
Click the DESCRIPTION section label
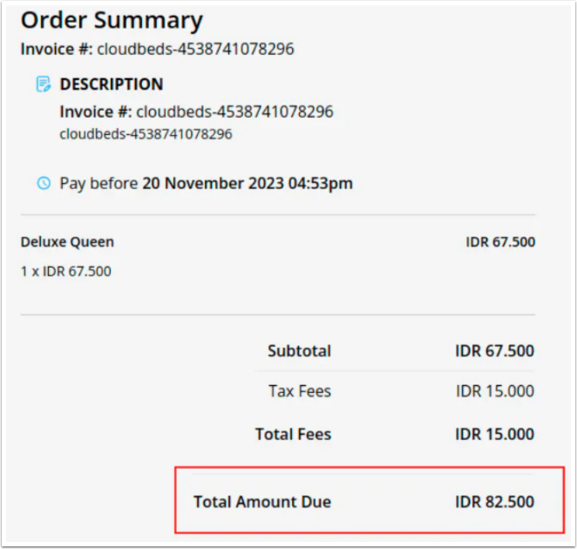tap(112, 85)
